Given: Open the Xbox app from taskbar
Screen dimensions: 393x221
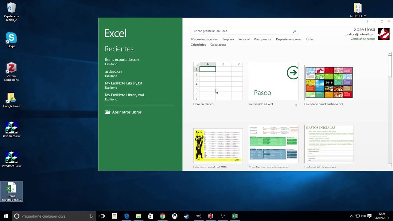Looking at the screenshot, I should (174, 216).
